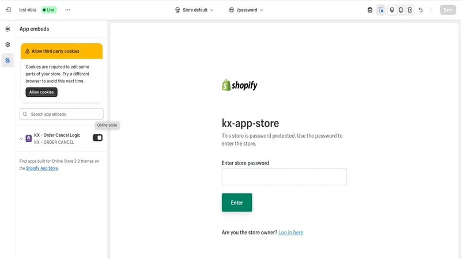461x259 pixels.
Task: Switch to desktop preview view
Action: pyautogui.click(x=392, y=10)
